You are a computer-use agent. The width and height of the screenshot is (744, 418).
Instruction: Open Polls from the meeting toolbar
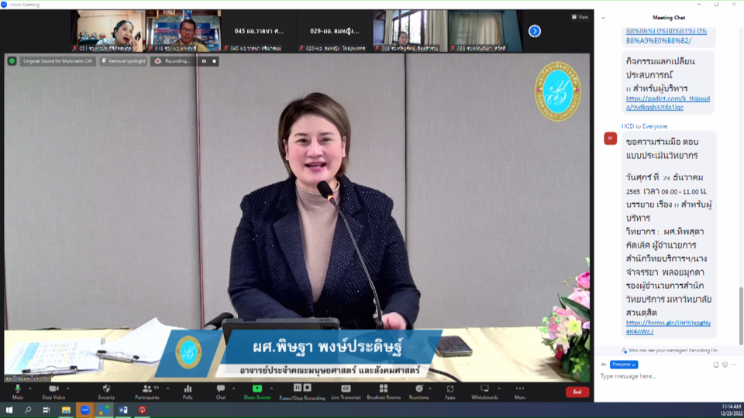(188, 392)
